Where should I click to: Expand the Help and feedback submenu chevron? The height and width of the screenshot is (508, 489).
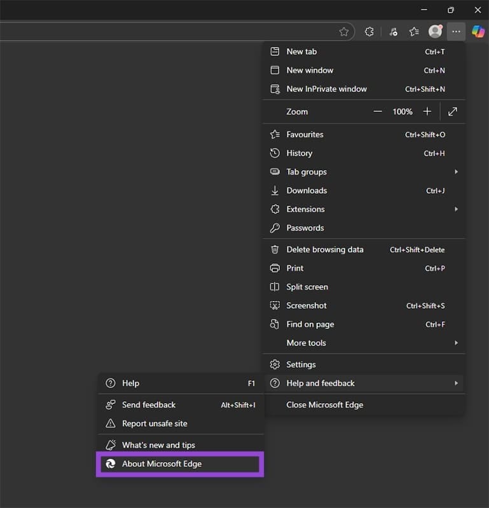[x=456, y=383]
